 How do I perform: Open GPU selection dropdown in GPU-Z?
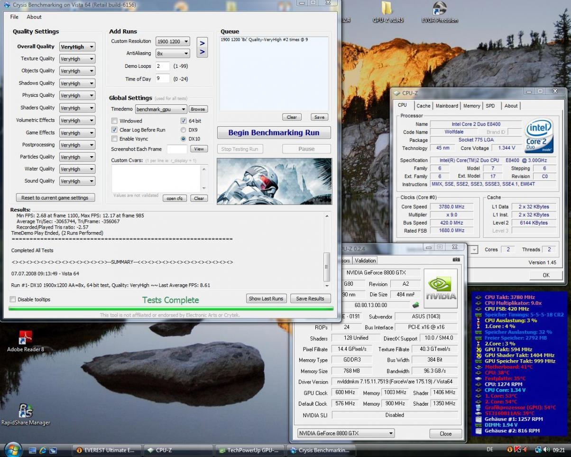(x=346, y=433)
